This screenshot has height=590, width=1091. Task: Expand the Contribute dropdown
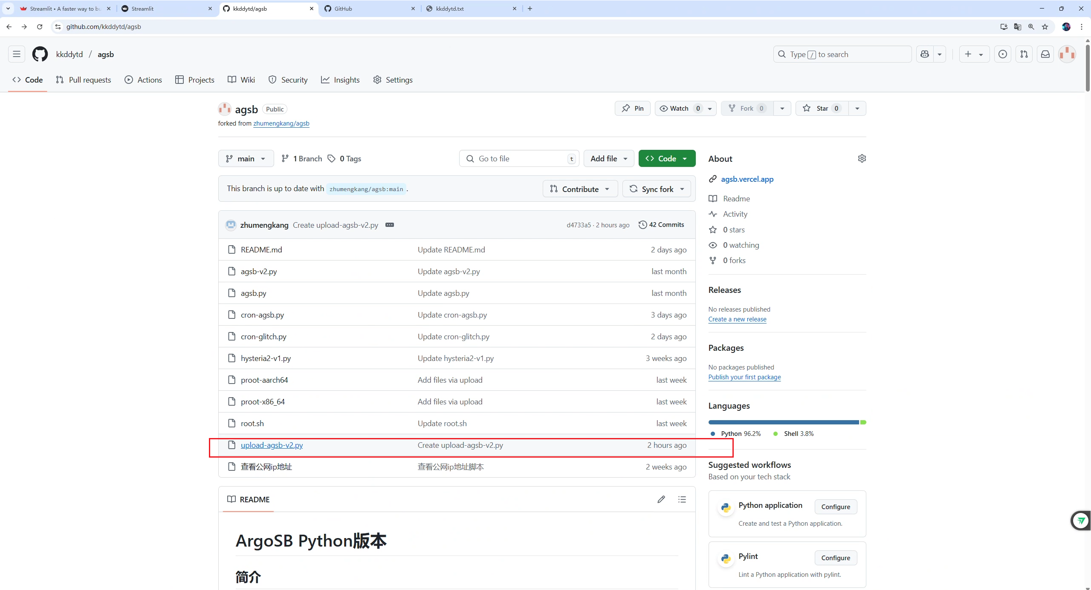(x=580, y=189)
